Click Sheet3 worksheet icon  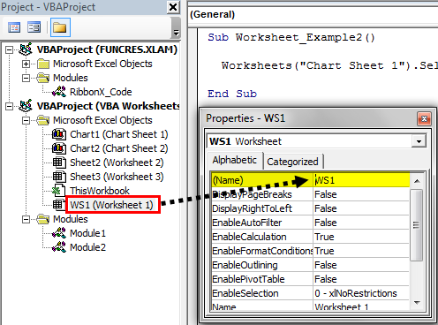[59, 177]
